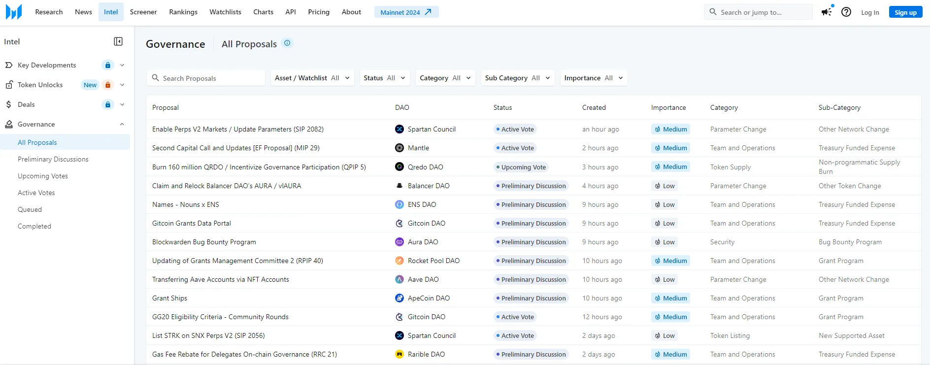Open the Screener nav tab
930x365 pixels.
tap(143, 12)
